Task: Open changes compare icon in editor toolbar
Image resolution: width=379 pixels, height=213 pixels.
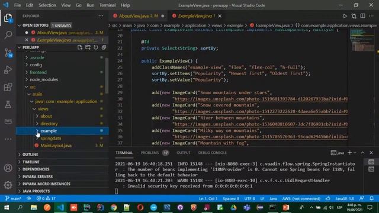Action: pyautogui.click(x=354, y=16)
